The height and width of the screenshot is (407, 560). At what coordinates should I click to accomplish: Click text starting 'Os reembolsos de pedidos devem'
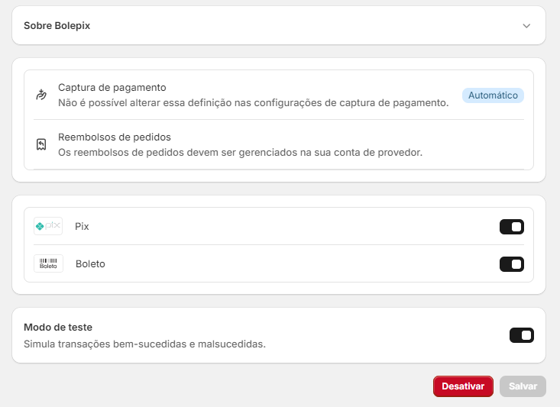241,153
